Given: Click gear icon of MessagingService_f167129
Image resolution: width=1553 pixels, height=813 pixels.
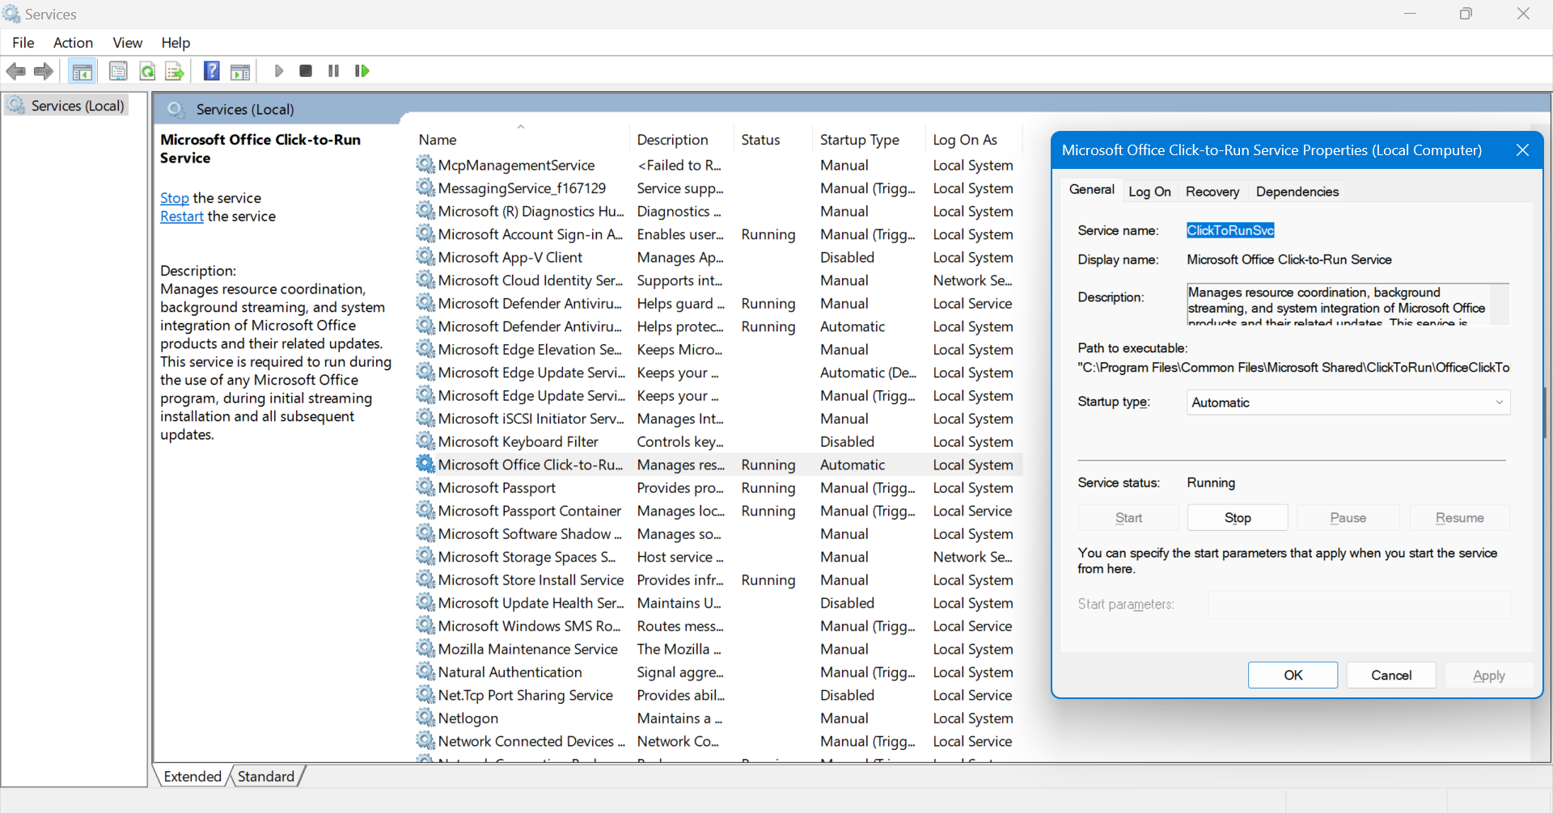Looking at the screenshot, I should (x=425, y=187).
